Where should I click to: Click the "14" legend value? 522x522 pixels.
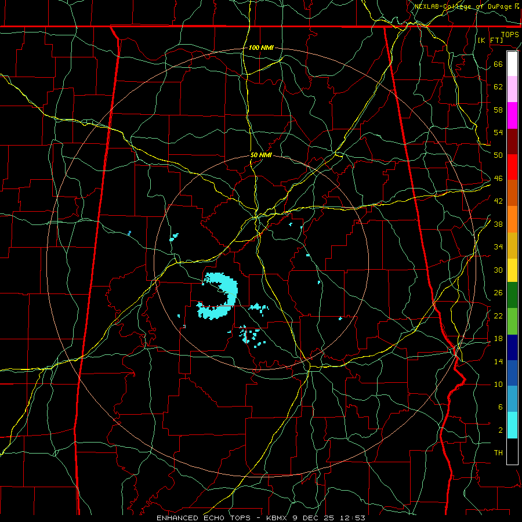498,361
